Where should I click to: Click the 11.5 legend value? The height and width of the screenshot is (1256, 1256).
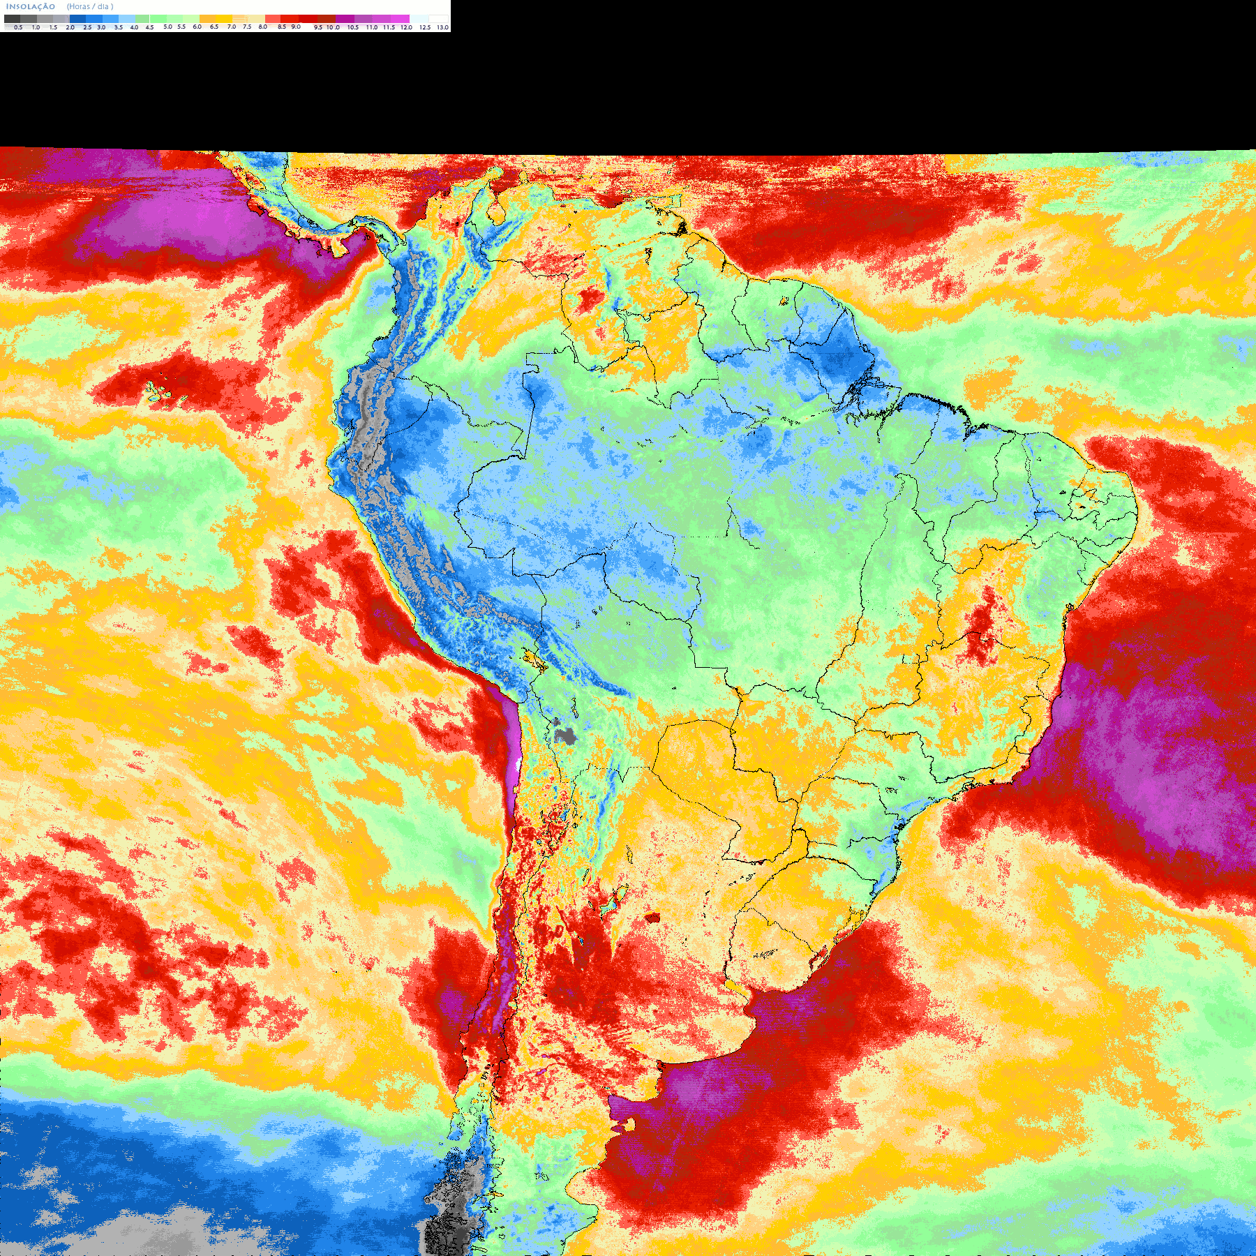pyautogui.click(x=389, y=27)
